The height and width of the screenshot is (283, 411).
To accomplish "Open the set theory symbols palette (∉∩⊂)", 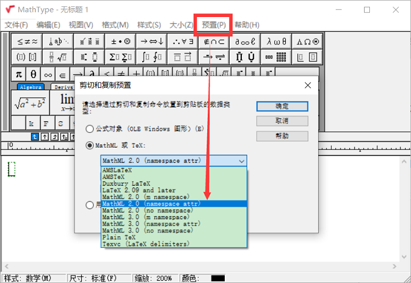I will (214, 42).
